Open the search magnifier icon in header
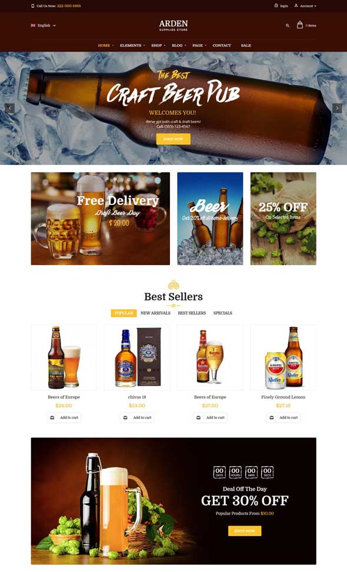 click(287, 25)
